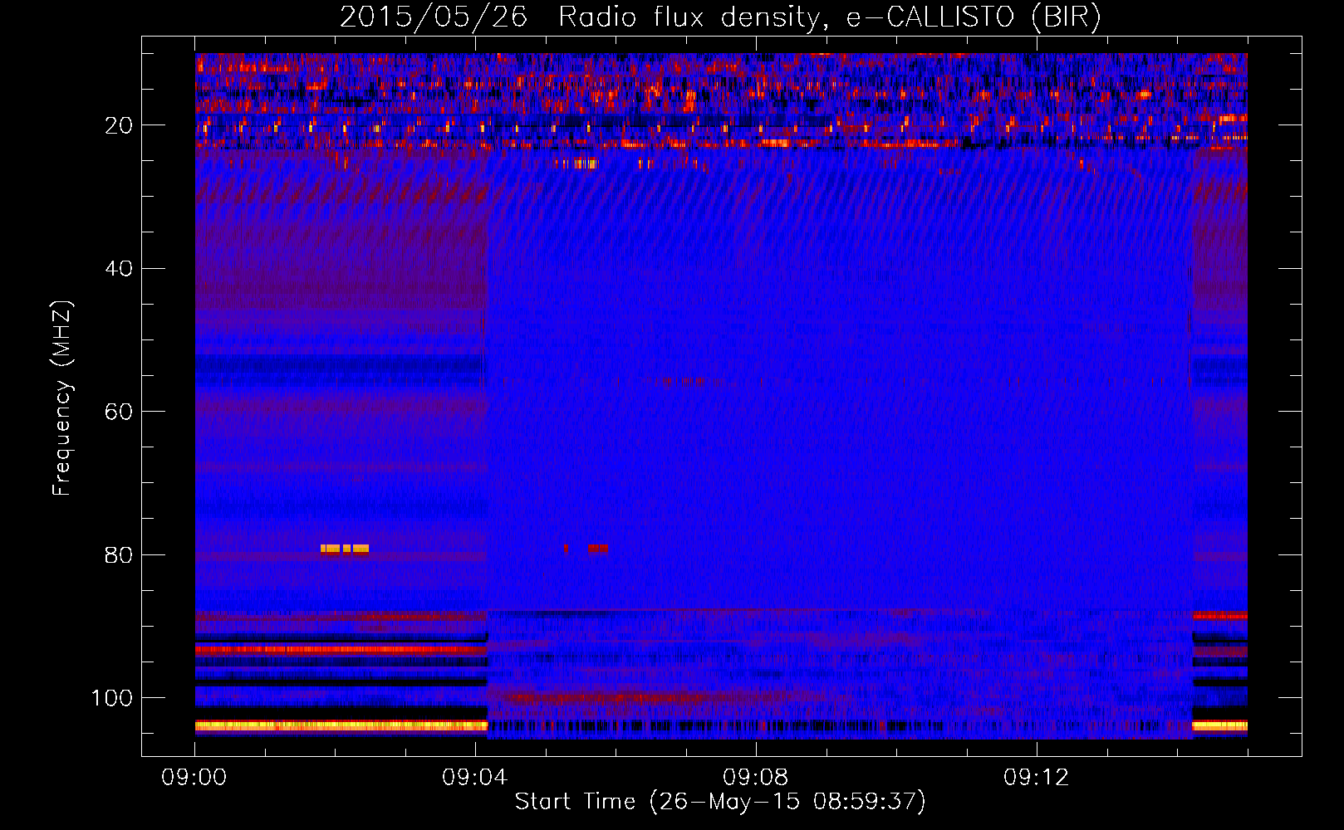Click the '09:08' time tick label
The height and width of the screenshot is (830, 1344).
(x=756, y=778)
